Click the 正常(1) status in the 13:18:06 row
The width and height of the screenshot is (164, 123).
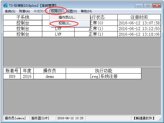(96, 34)
